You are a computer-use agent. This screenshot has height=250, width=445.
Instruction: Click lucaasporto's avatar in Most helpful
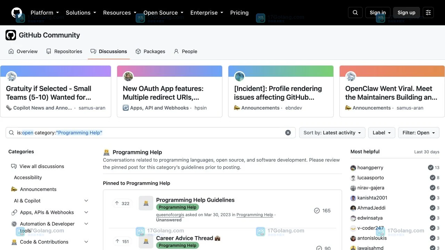[353, 178]
